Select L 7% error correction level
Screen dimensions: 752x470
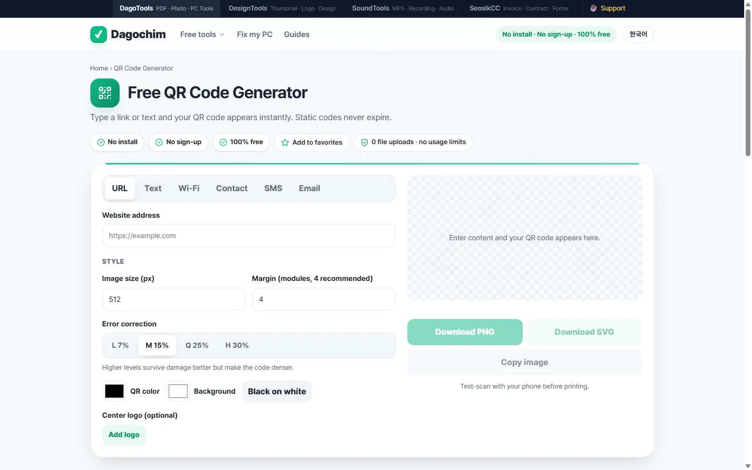[120, 345]
